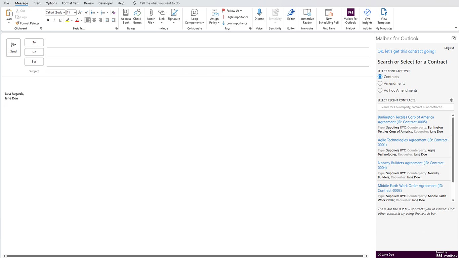Click the contract list scrollbar
This screenshot has width=459, height=258.
453,149
